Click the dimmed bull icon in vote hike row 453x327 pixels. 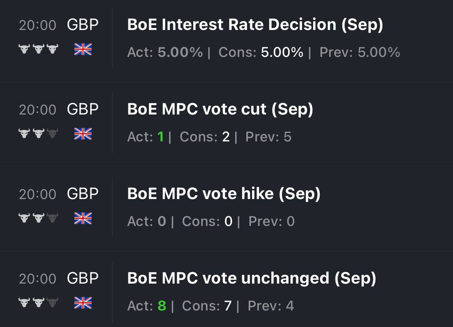pyautogui.click(x=52, y=218)
